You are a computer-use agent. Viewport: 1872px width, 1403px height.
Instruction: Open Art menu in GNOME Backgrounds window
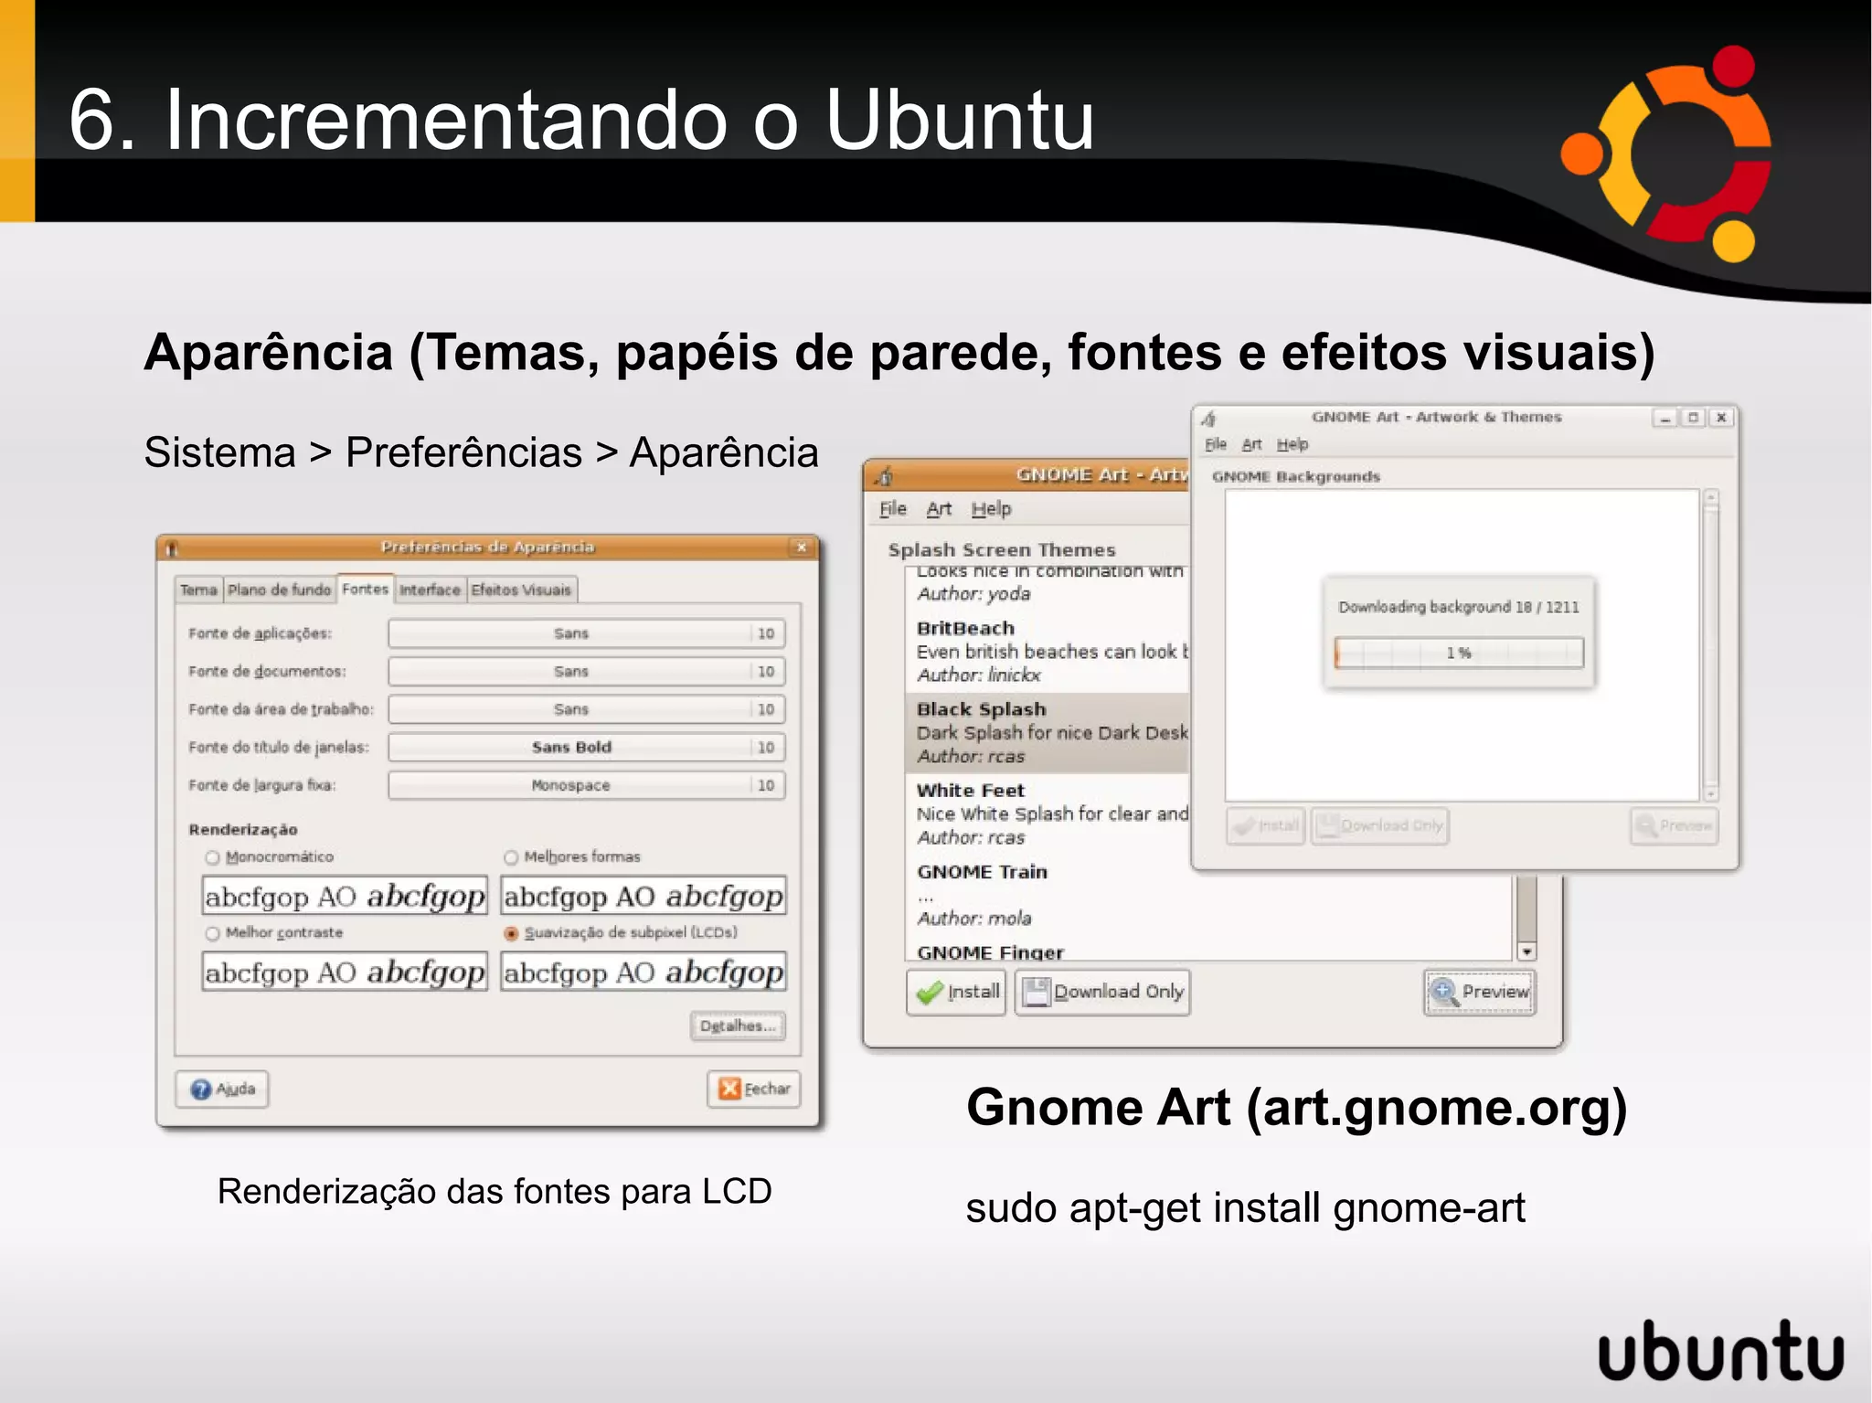coord(1251,444)
